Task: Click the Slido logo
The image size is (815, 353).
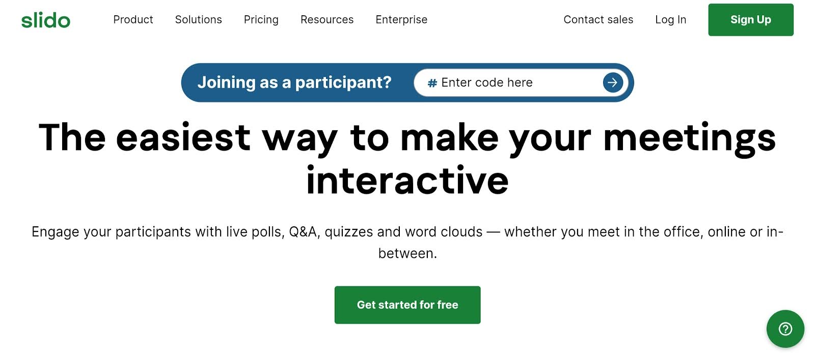Action: (46, 20)
